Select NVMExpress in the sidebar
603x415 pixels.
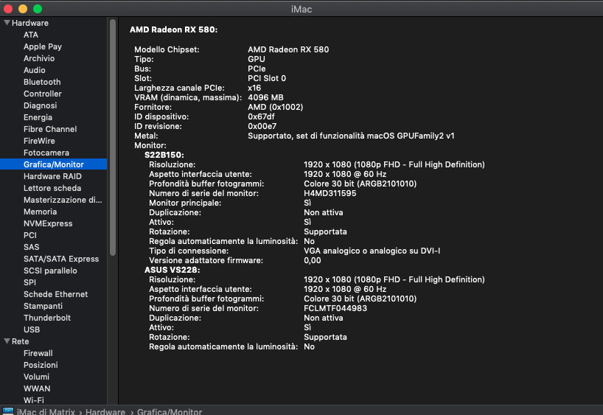[x=48, y=223]
